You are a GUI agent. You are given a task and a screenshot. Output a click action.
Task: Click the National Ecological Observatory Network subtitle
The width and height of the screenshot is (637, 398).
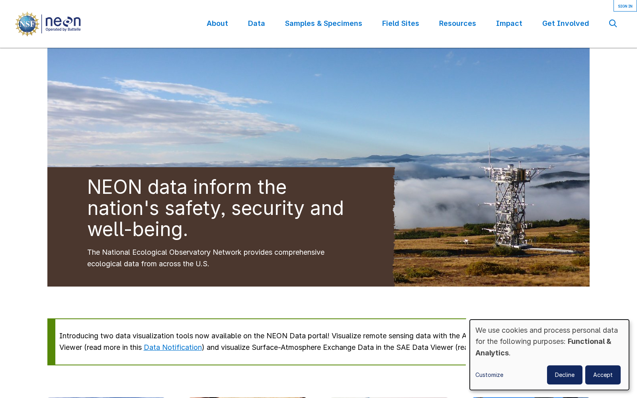[x=206, y=258]
